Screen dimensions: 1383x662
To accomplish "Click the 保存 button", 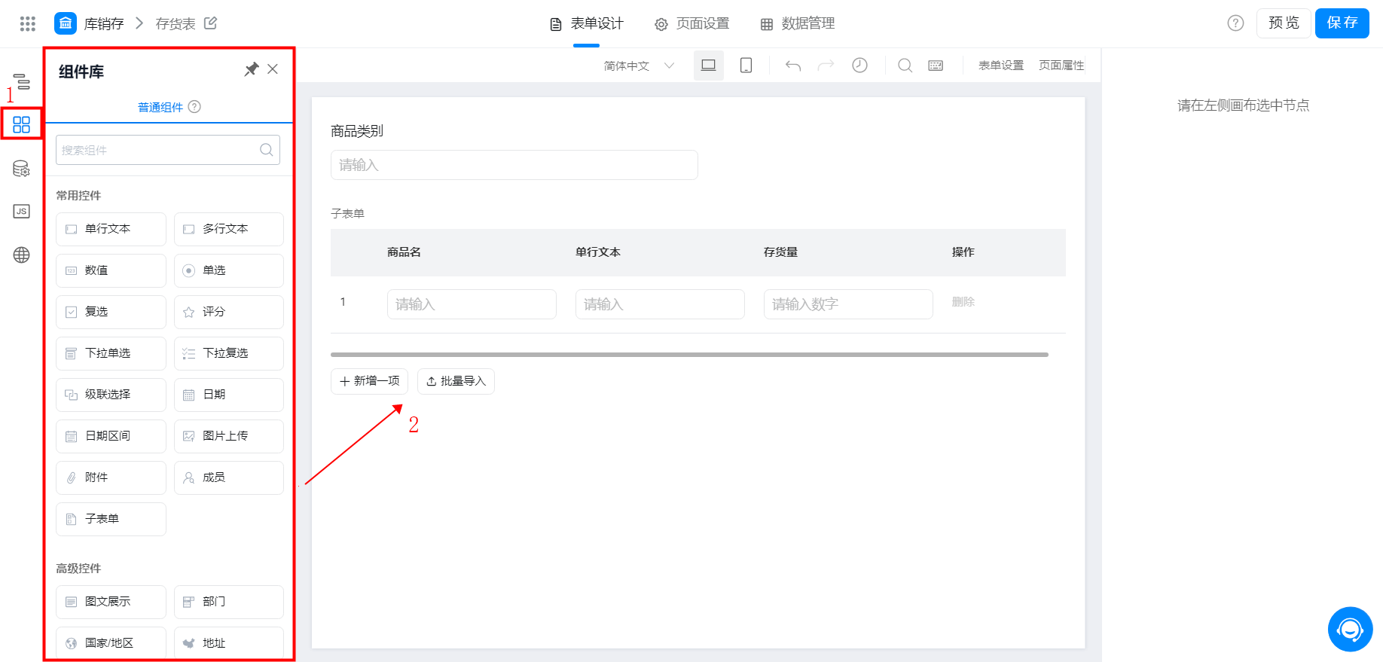I will click(x=1342, y=23).
